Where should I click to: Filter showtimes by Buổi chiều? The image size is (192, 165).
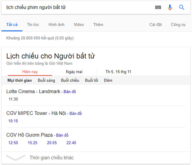(x=70, y=80)
